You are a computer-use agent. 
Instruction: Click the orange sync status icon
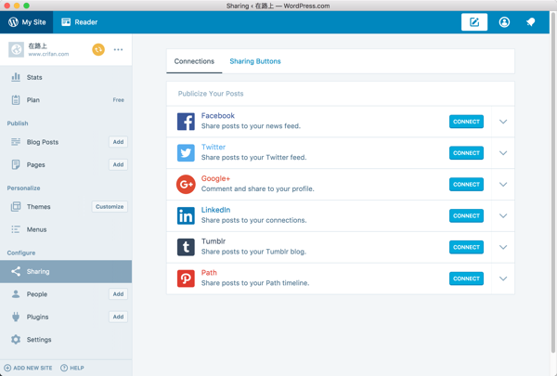[x=98, y=49]
